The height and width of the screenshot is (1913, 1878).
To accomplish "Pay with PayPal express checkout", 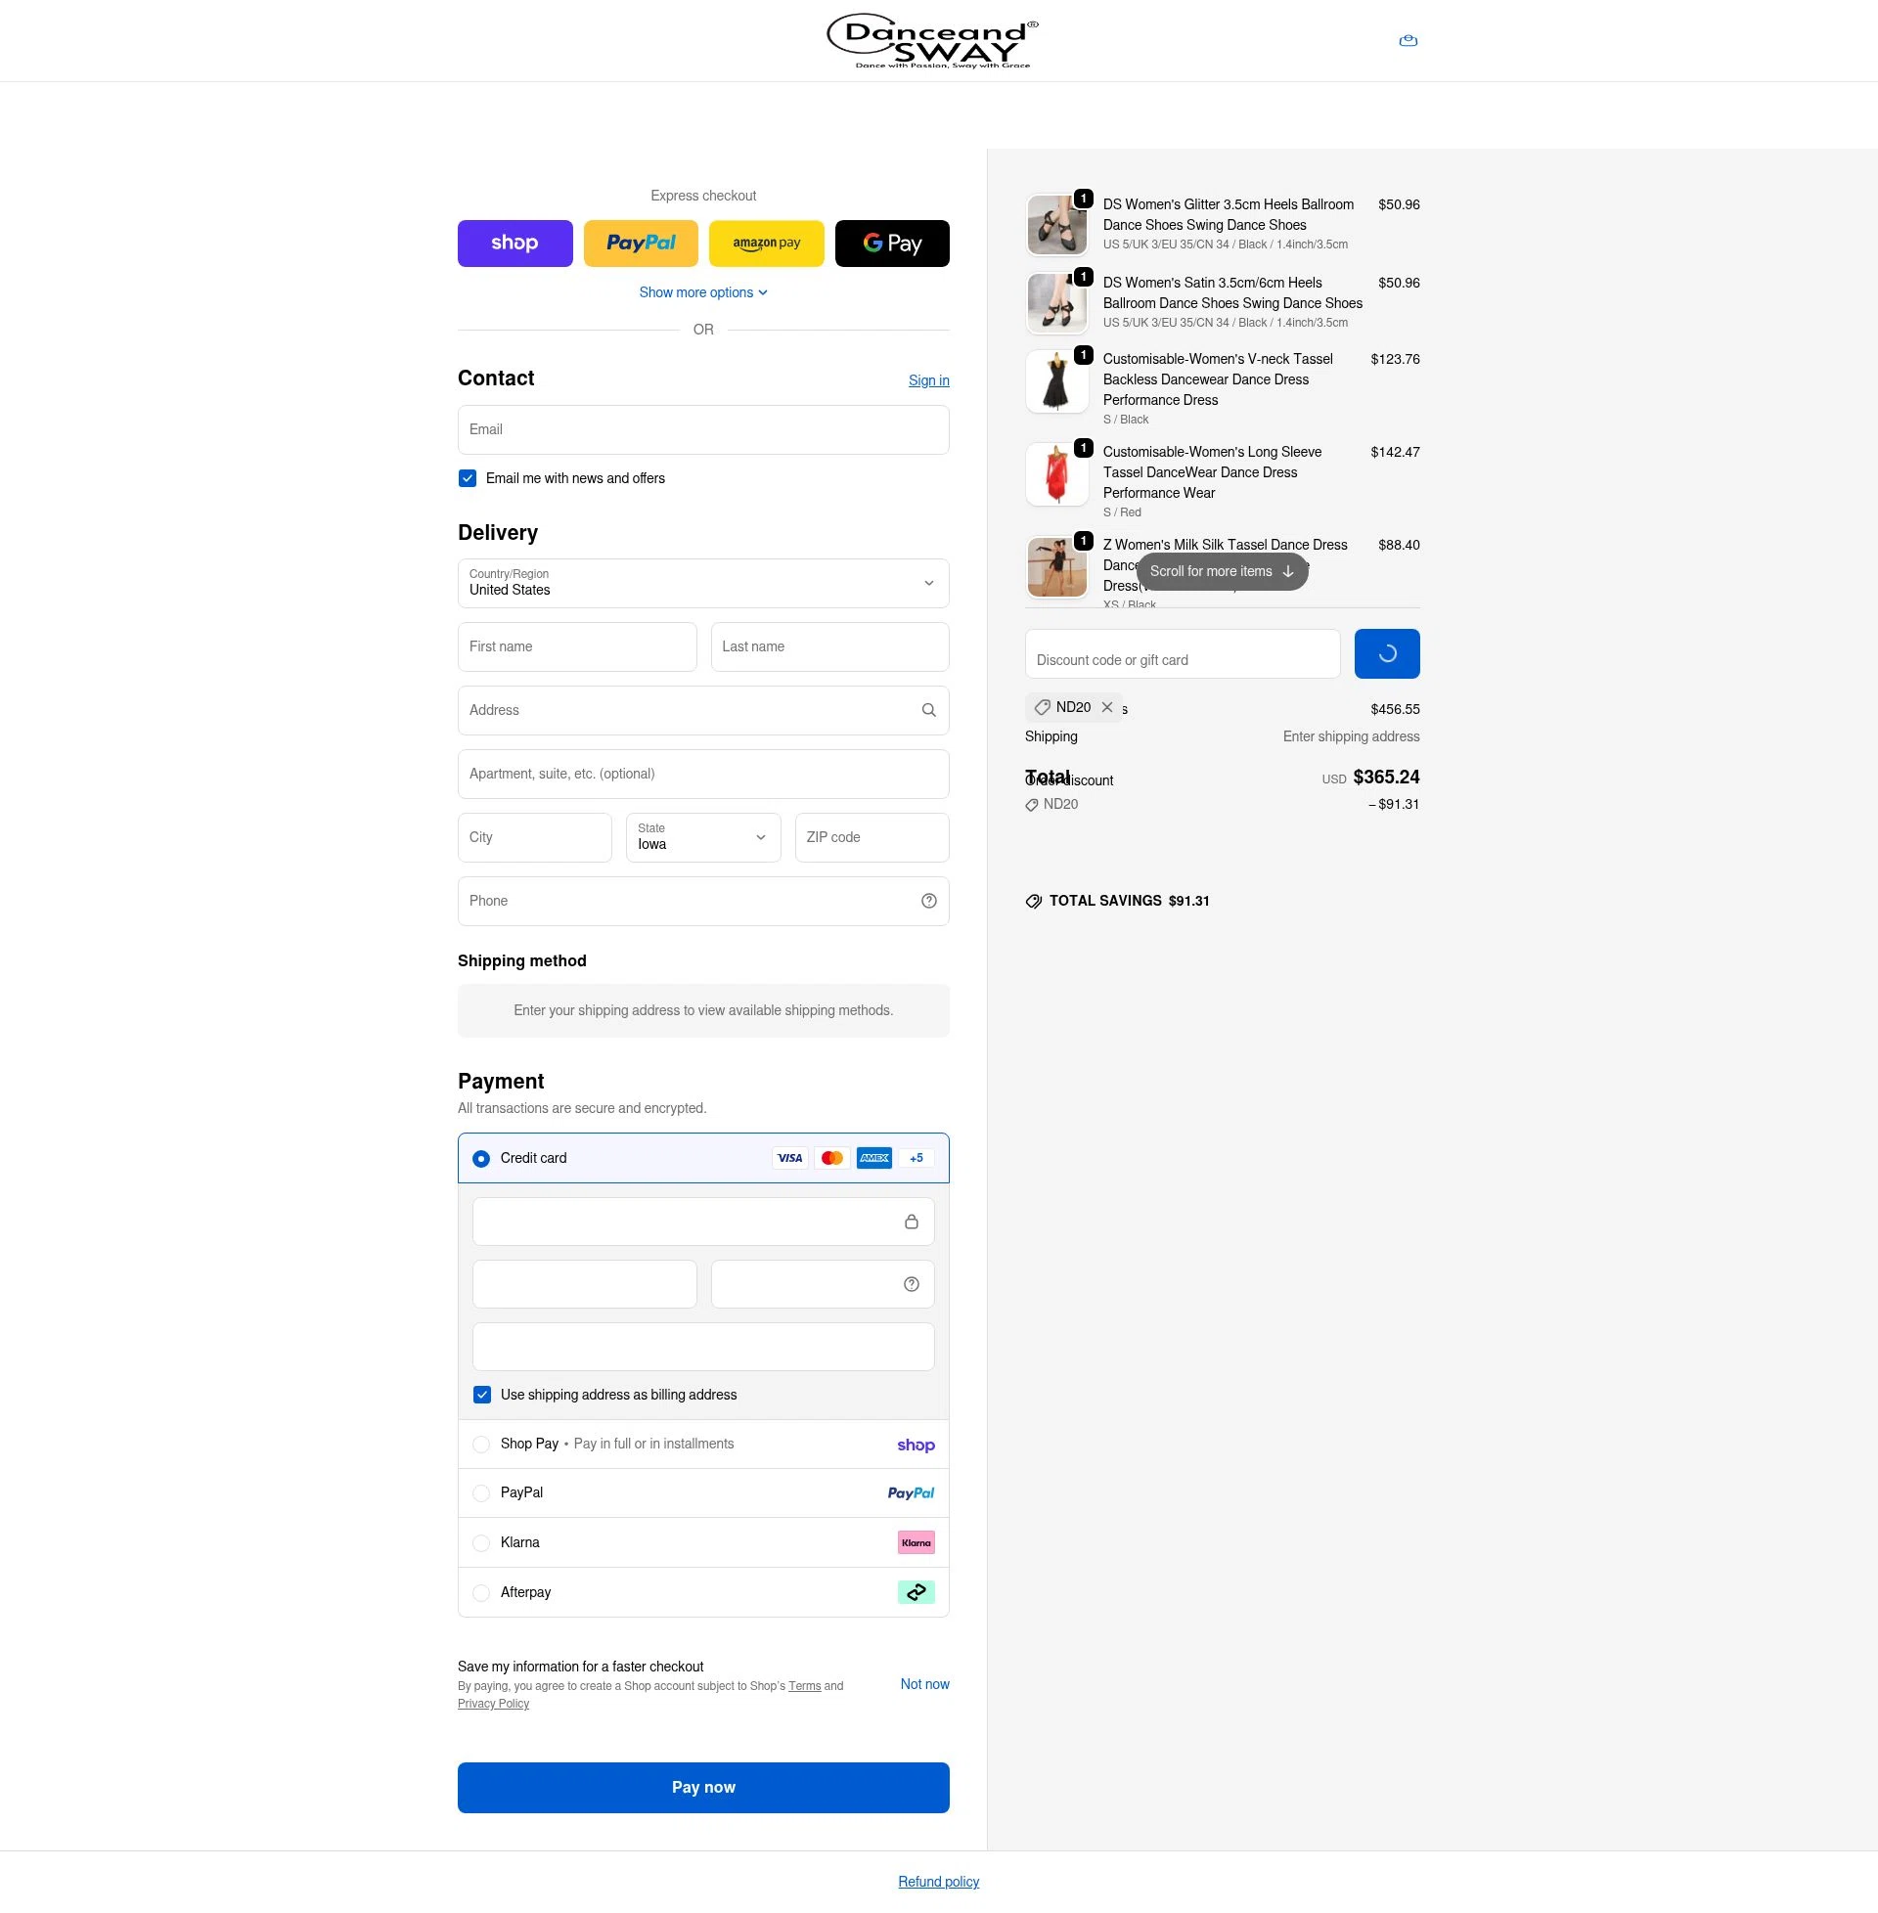I will pyautogui.click(x=640, y=243).
